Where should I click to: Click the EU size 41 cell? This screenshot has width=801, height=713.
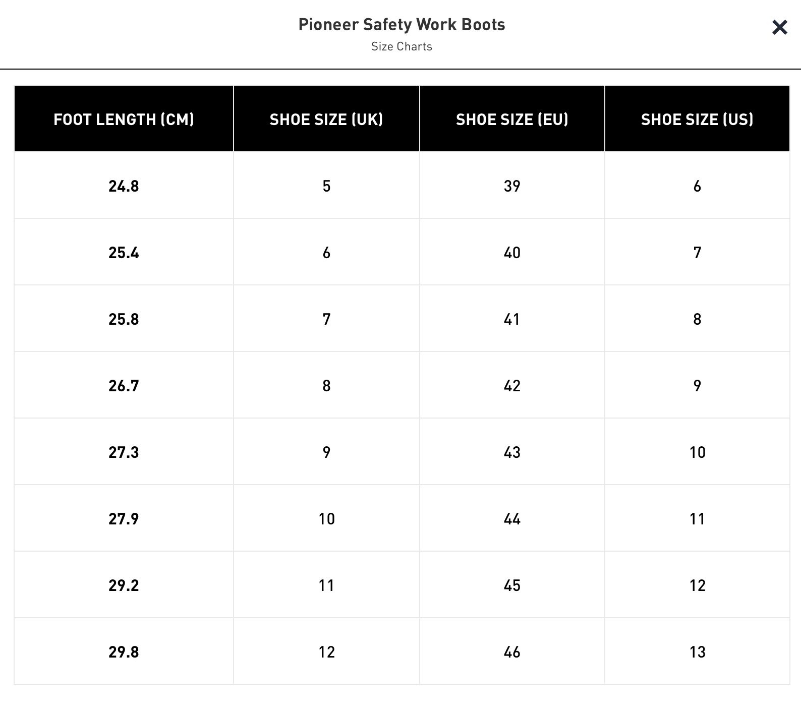[x=512, y=319]
